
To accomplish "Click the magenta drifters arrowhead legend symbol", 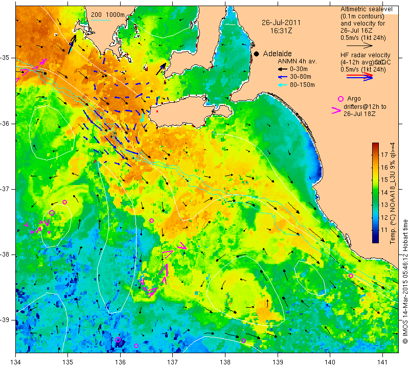I will [x=336, y=110].
